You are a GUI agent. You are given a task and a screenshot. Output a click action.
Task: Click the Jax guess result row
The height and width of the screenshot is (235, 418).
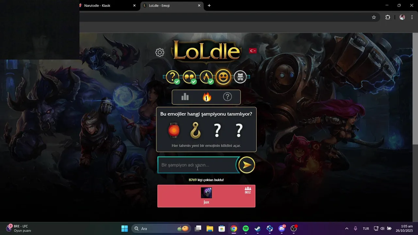coord(206,196)
